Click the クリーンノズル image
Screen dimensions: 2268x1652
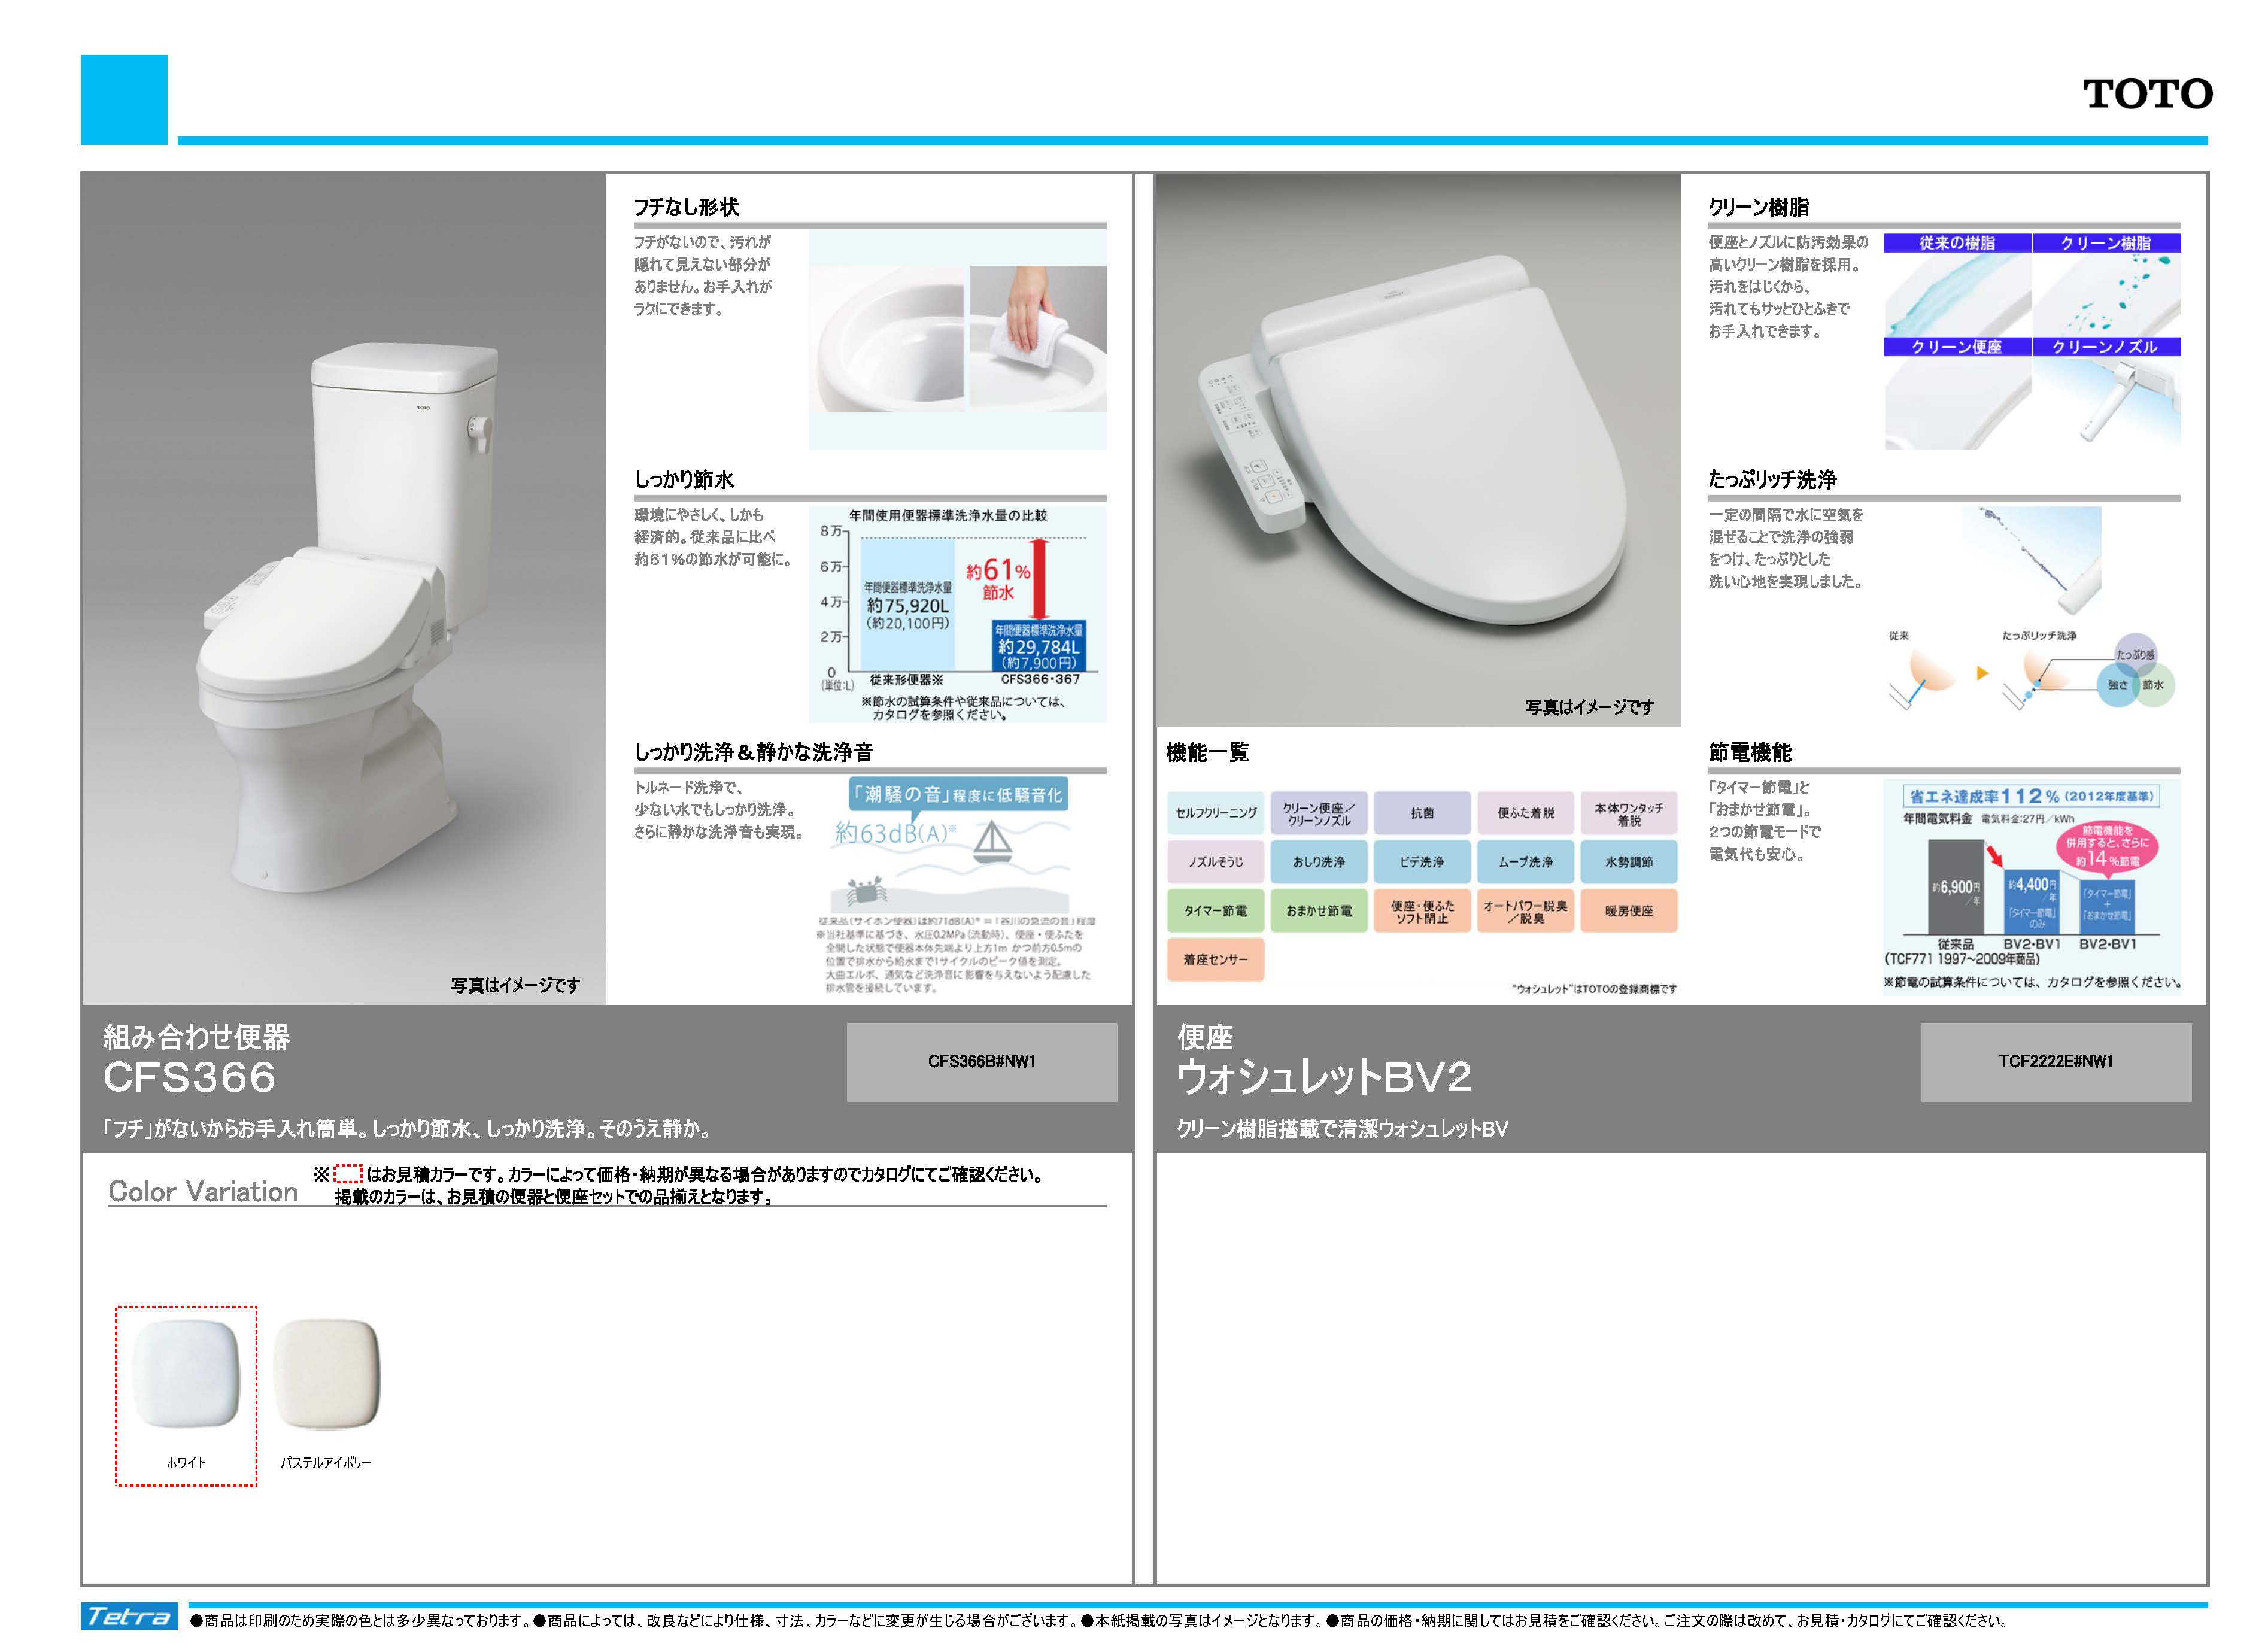pos(2106,394)
